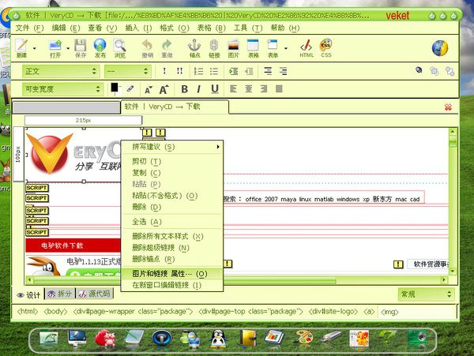The image size is (474, 356).
Task: Toggle Italic formatting button
Action: [198, 89]
